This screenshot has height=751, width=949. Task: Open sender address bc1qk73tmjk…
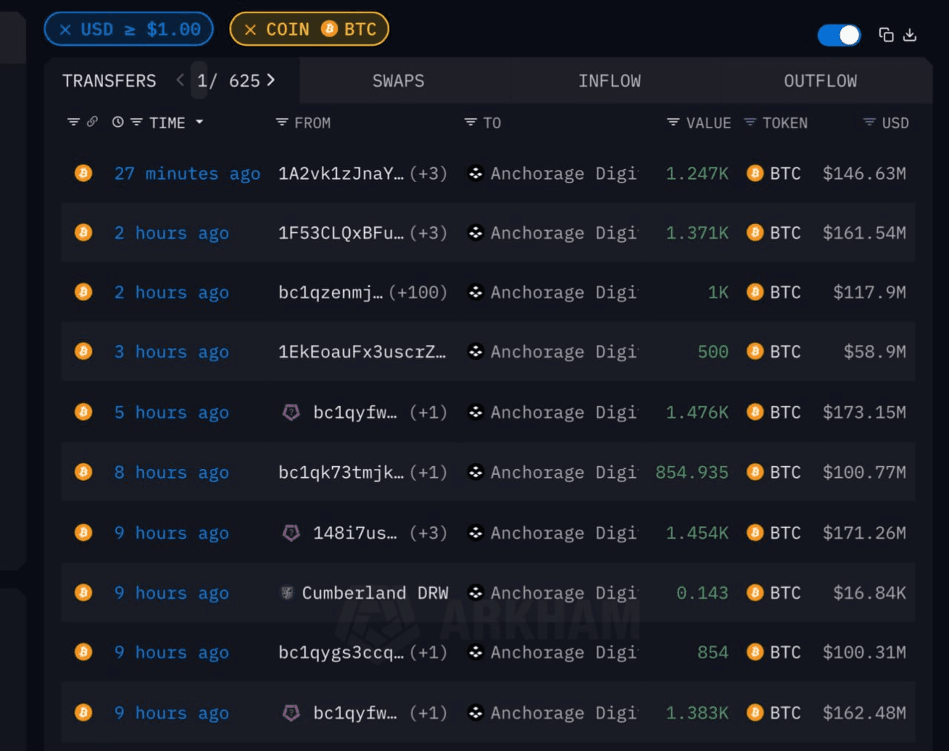(341, 473)
